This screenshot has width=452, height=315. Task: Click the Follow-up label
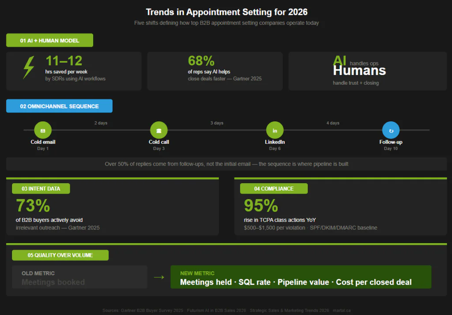coord(391,142)
